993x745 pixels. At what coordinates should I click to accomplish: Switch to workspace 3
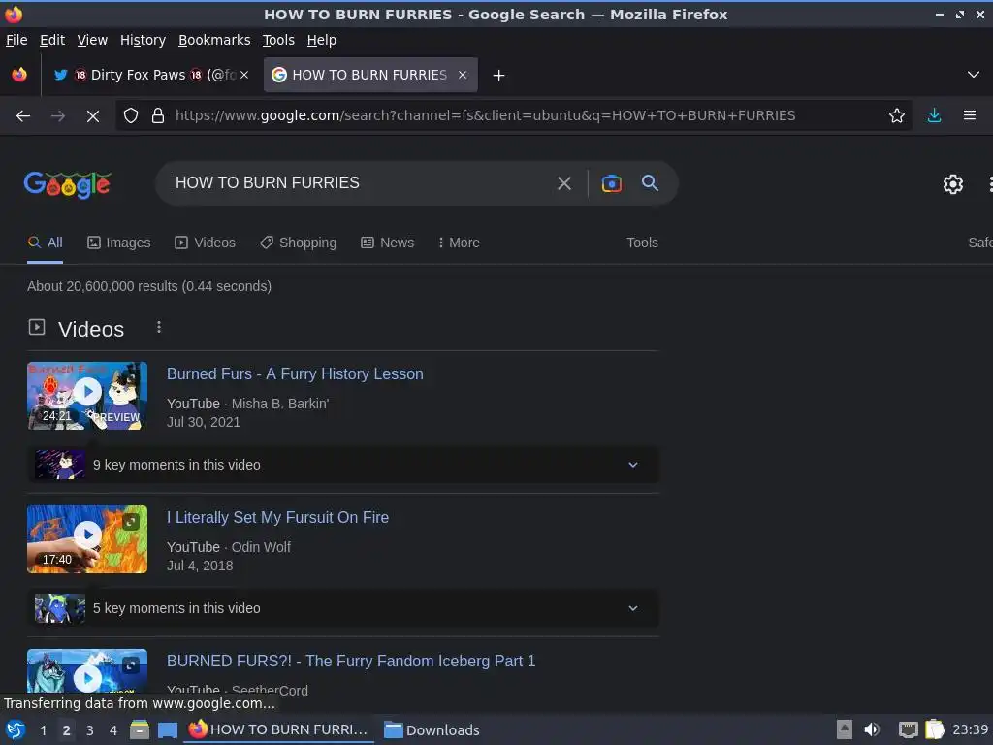[x=90, y=730]
